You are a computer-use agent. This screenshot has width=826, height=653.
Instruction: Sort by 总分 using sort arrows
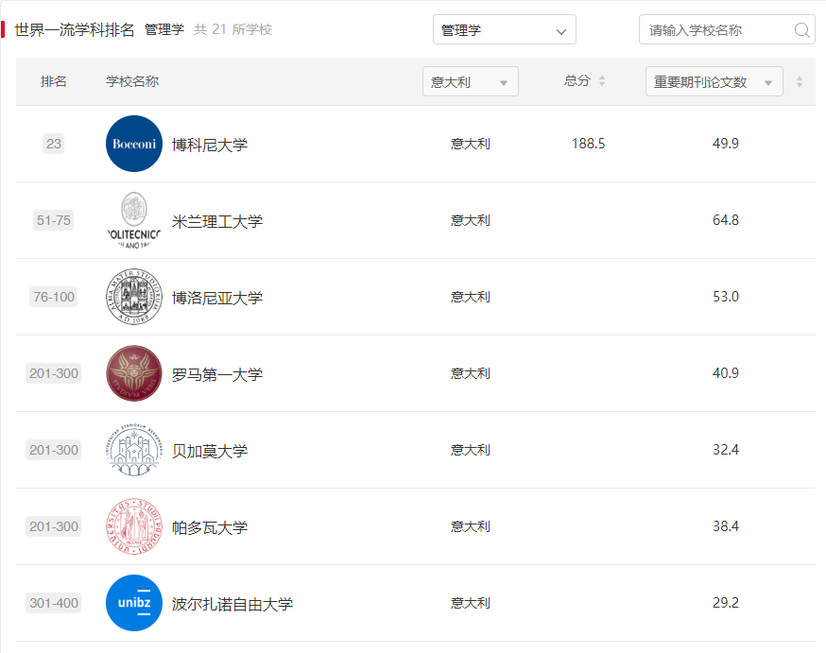[602, 81]
